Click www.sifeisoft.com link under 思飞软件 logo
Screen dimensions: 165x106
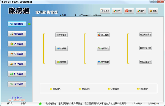(x=17, y=100)
